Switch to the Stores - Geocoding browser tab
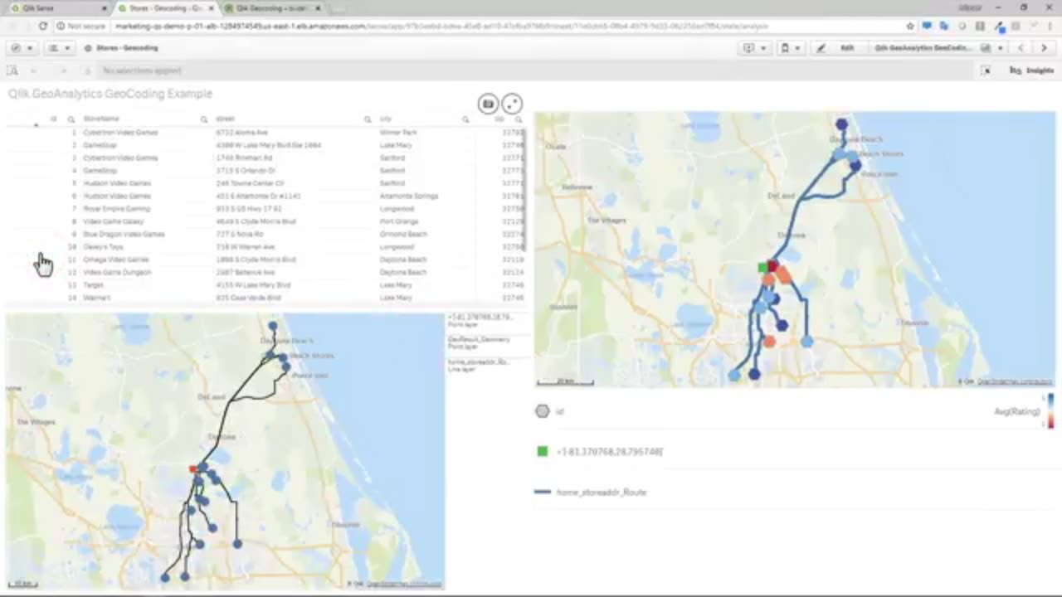 coord(162,7)
